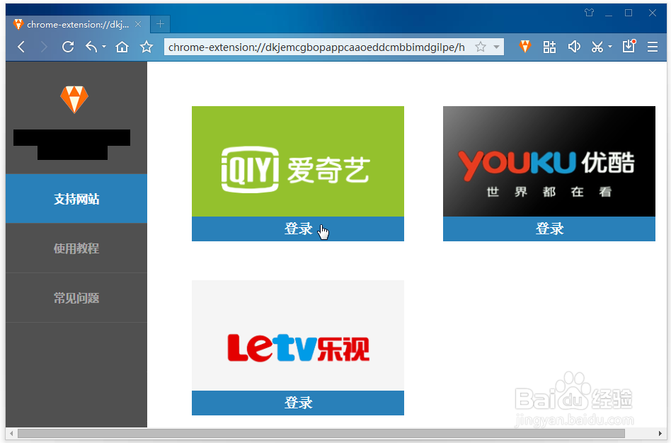Open the apps grid icon in the toolbar
This screenshot has width=671, height=443.
tap(549, 47)
